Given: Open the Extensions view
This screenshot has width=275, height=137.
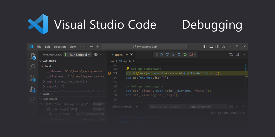Looking at the screenshot, I should click(x=32, y=100).
